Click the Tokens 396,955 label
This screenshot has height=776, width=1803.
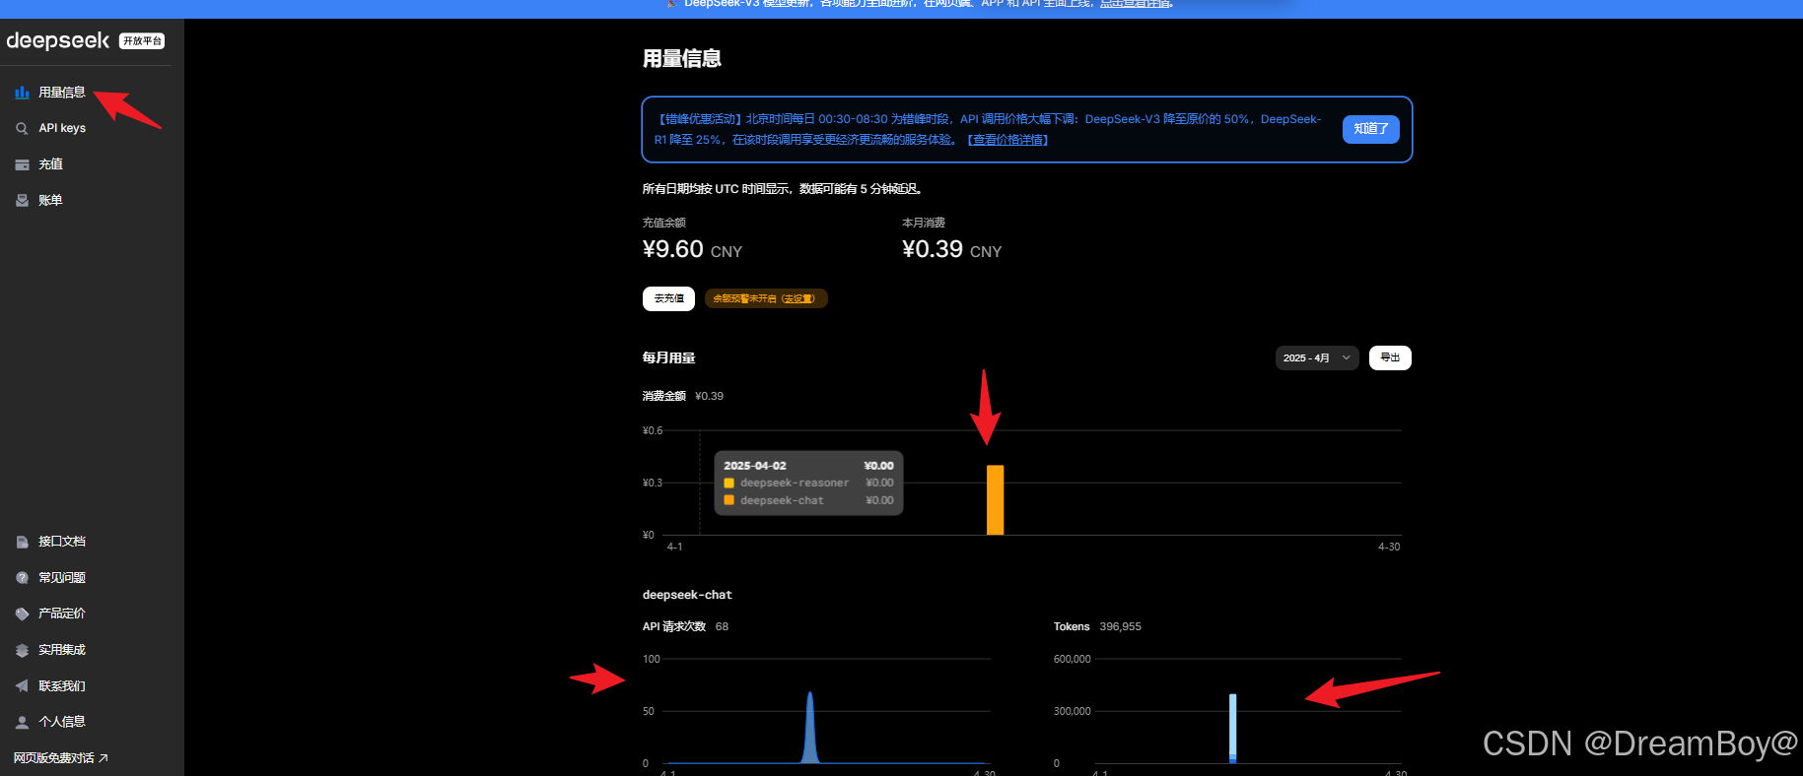pos(1097,626)
